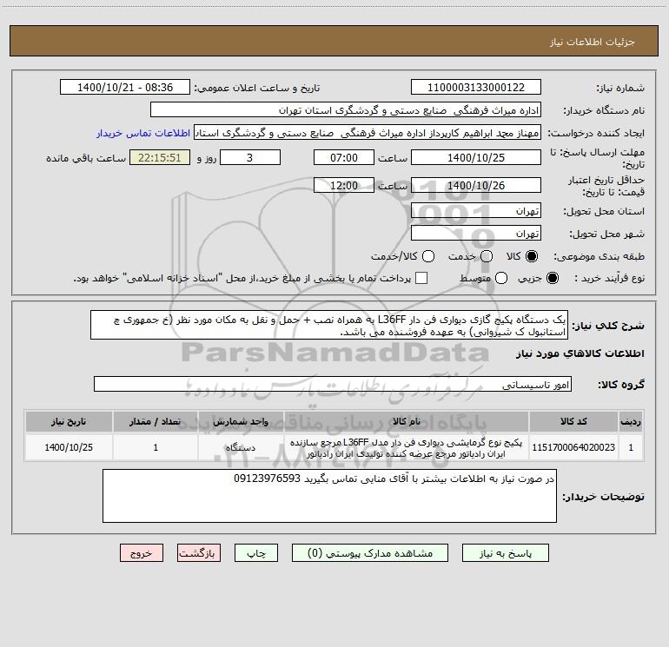The width and height of the screenshot is (669, 647).
Task: Click the ردیف column header
Action: 631,421
